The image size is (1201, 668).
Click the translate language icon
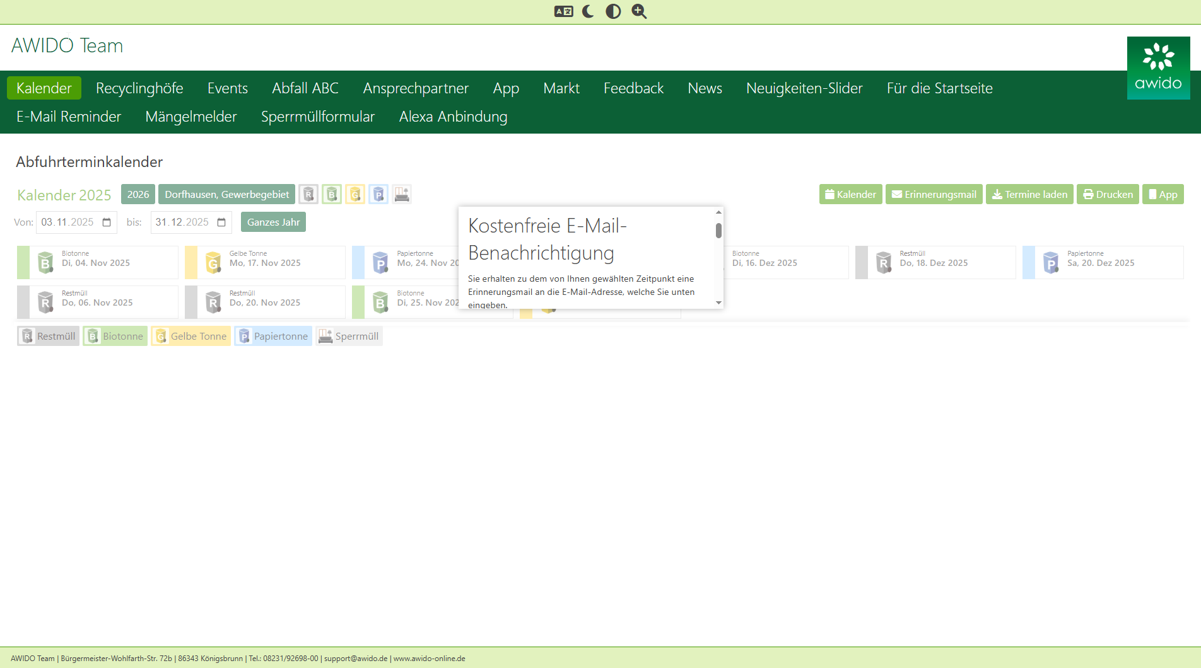click(x=563, y=11)
